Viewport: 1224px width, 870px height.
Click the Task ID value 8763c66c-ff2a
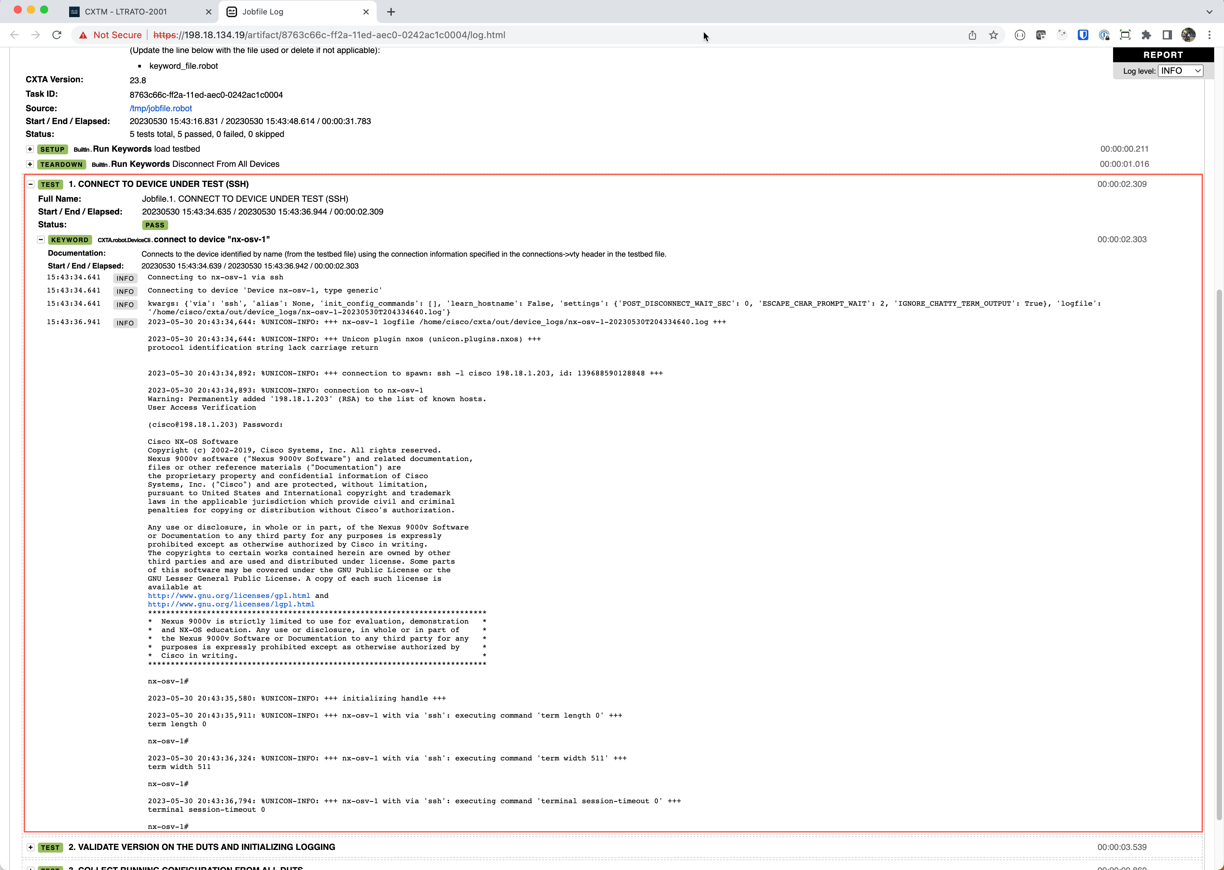[x=206, y=95]
